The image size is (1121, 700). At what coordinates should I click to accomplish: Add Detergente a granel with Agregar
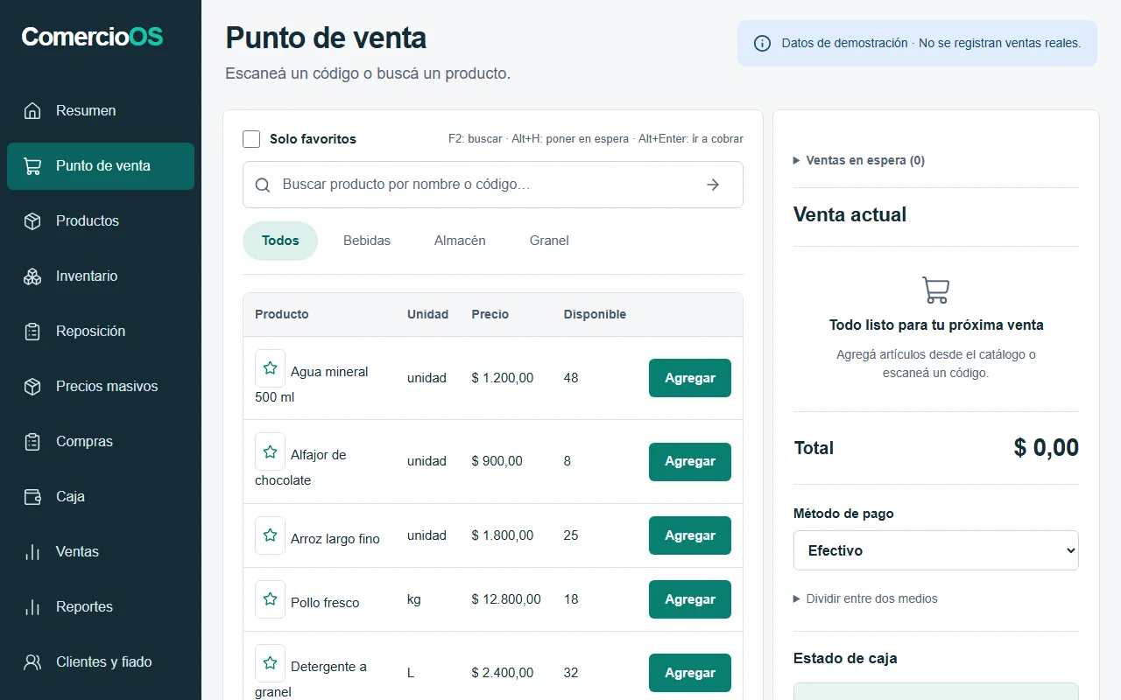pos(690,673)
